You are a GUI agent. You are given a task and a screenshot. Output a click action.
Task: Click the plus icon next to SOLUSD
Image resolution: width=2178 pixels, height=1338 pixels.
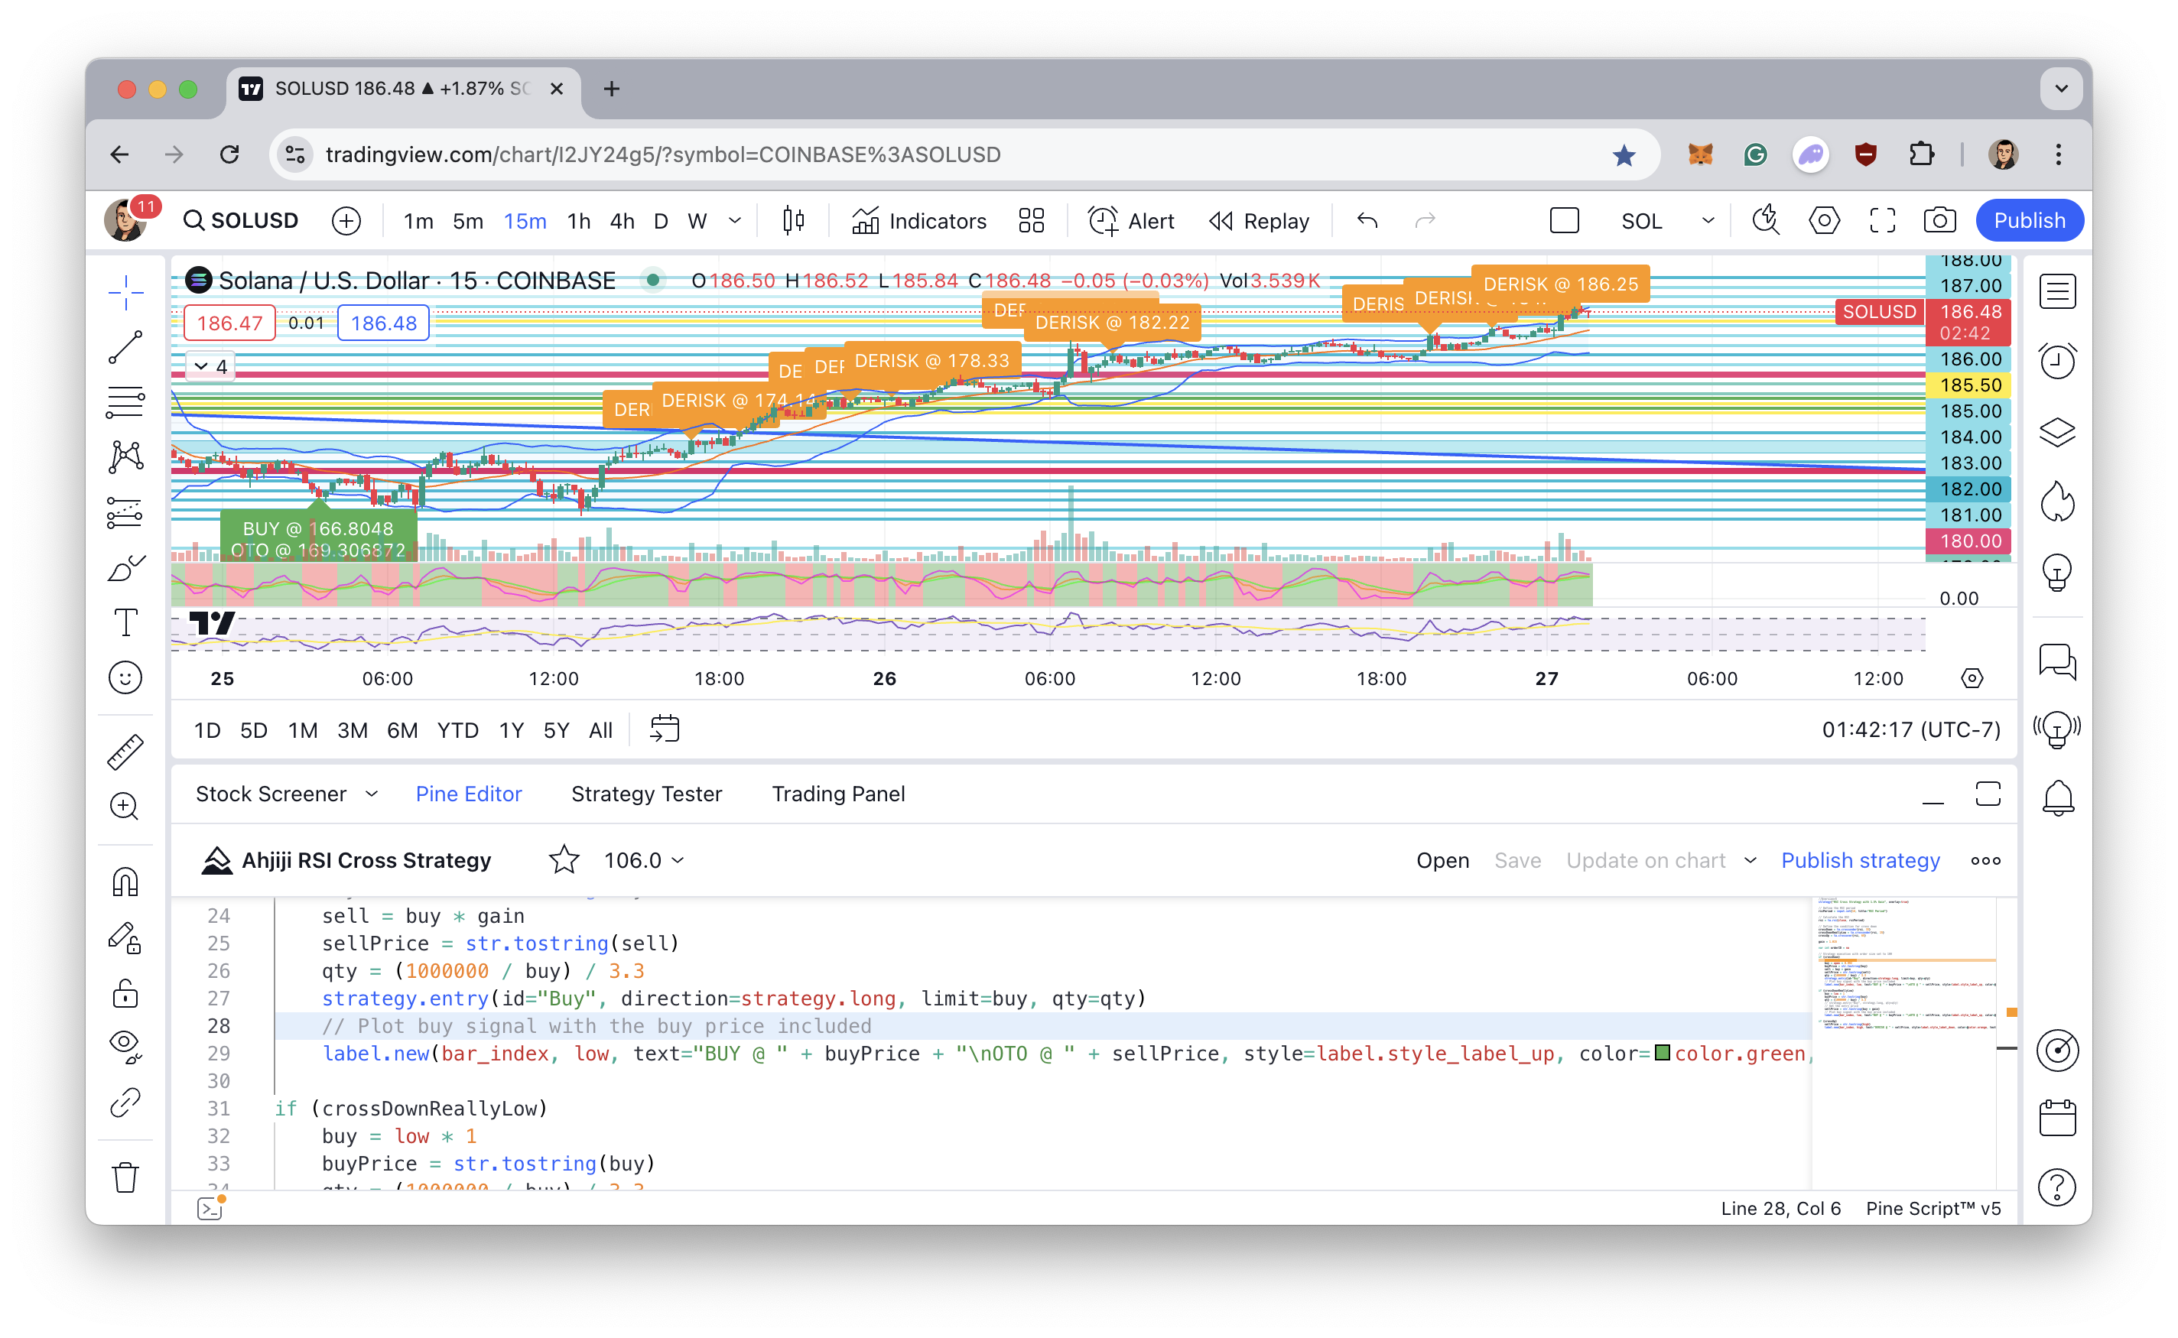pyautogui.click(x=346, y=220)
